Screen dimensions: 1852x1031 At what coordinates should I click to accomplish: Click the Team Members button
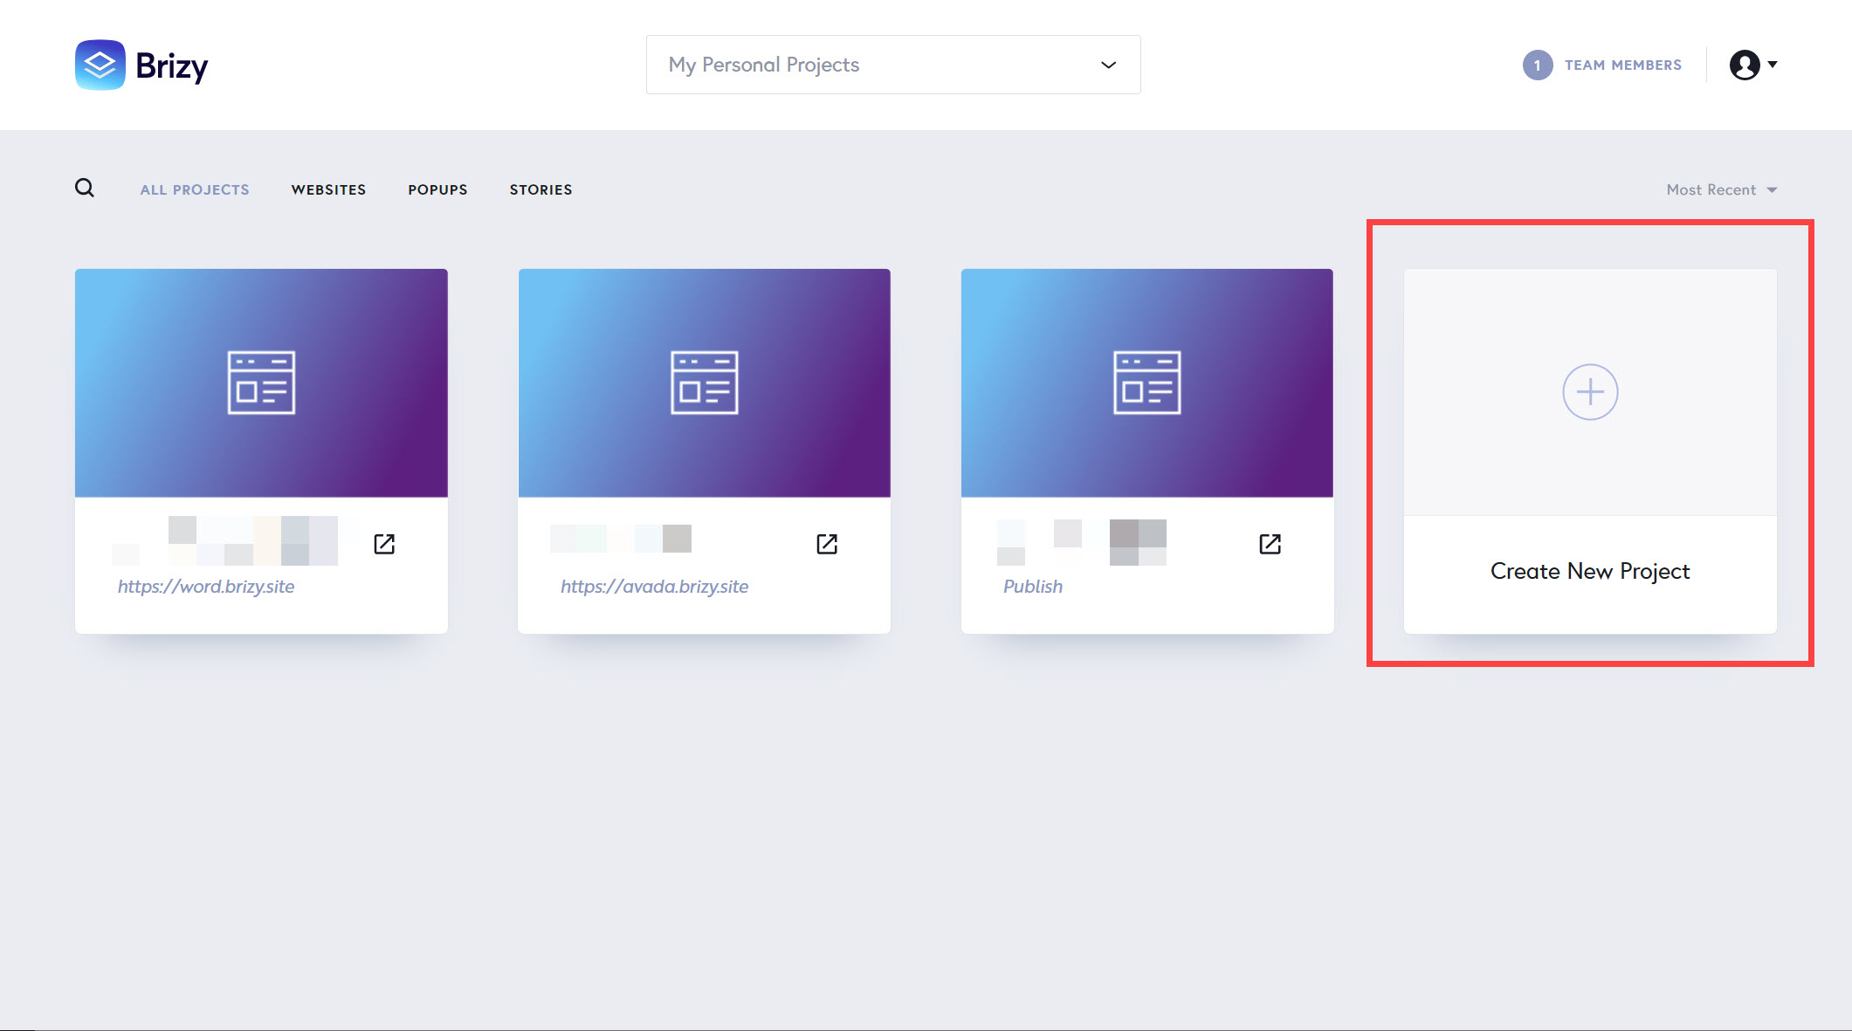[1622, 65]
